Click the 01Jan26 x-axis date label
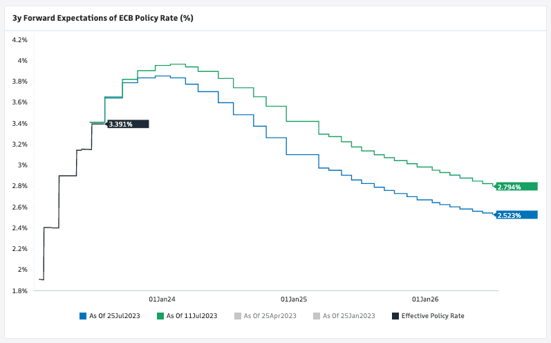The height and width of the screenshot is (343, 551). click(425, 299)
